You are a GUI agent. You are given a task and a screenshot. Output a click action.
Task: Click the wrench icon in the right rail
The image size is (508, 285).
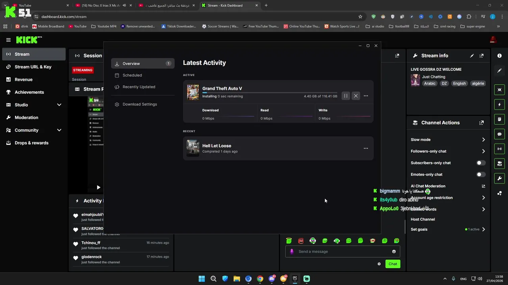coord(499,178)
